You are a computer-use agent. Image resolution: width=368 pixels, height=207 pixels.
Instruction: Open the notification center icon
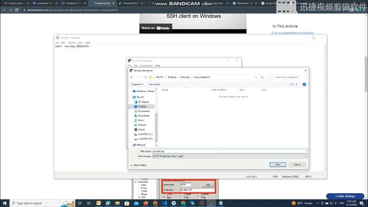point(362,203)
